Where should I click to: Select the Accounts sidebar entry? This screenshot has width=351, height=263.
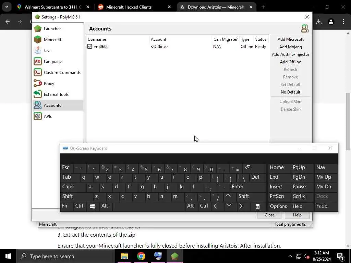(58, 105)
